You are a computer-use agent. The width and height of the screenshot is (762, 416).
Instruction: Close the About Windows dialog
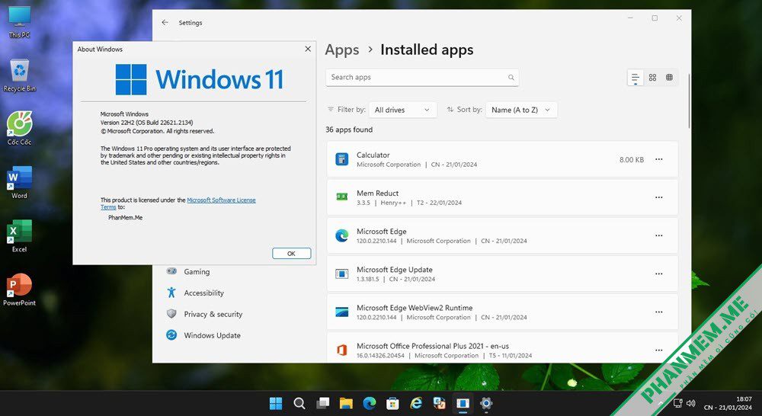tap(308, 49)
